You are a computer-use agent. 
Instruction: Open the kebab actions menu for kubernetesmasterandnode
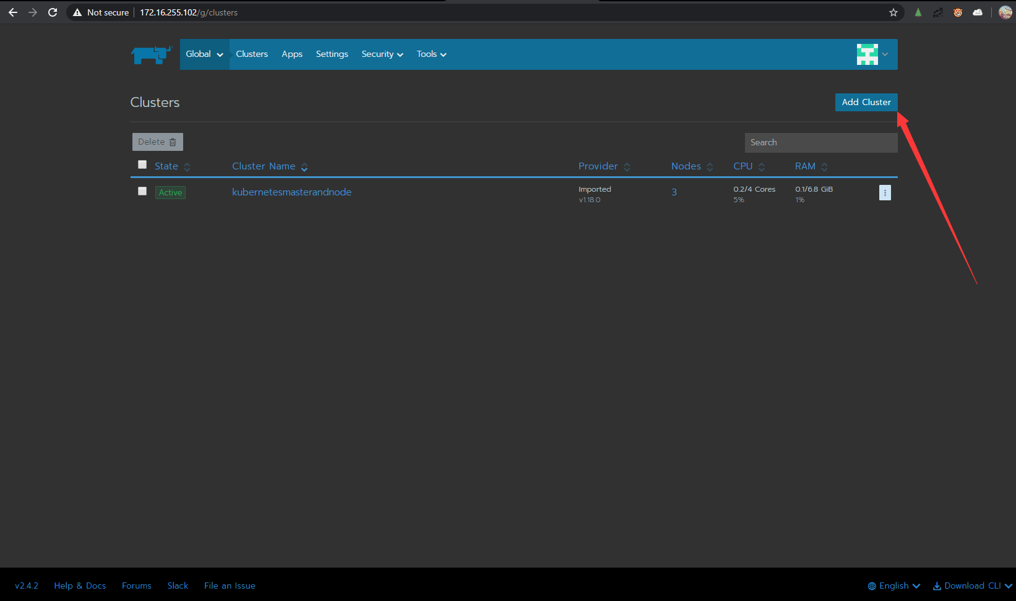click(885, 193)
